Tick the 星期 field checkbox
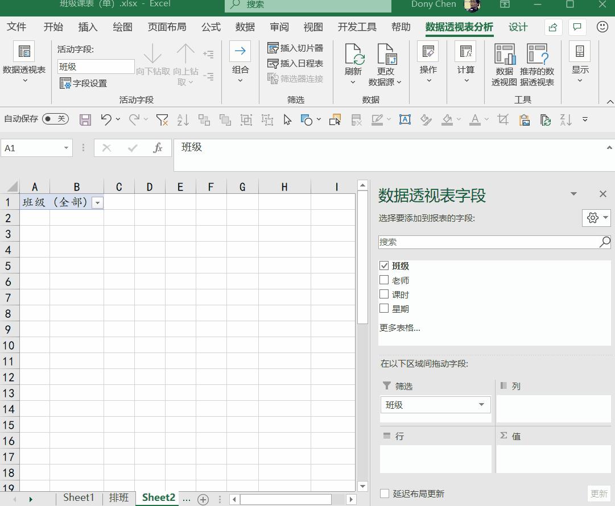The height and width of the screenshot is (506, 615). coord(384,308)
